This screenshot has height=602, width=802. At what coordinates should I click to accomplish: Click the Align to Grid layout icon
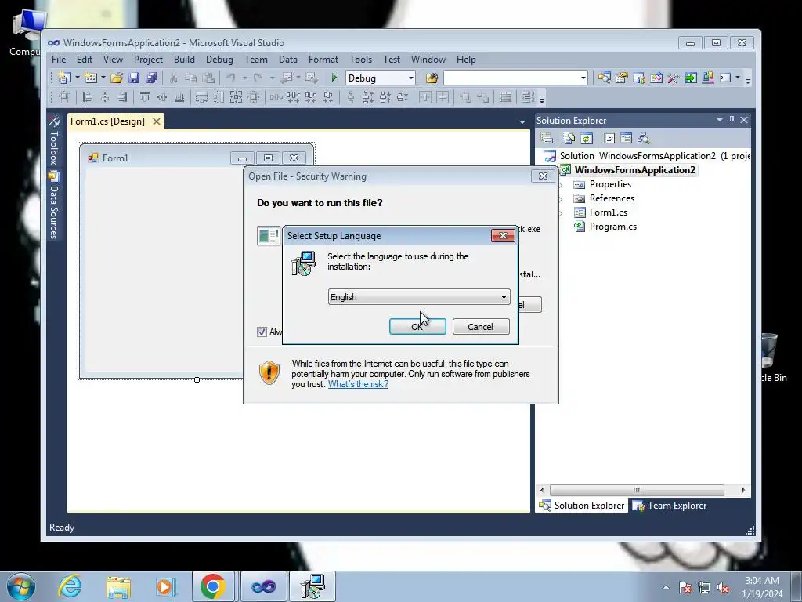click(x=64, y=96)
